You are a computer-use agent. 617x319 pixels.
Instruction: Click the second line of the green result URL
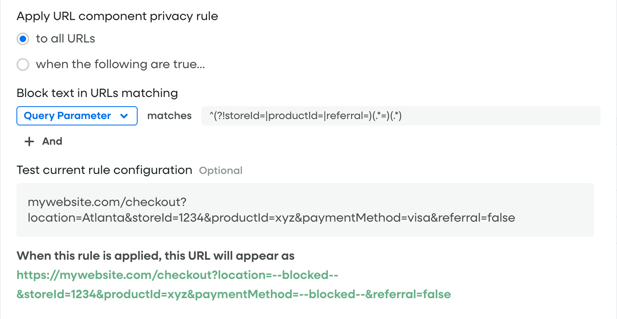pos(233,295)
